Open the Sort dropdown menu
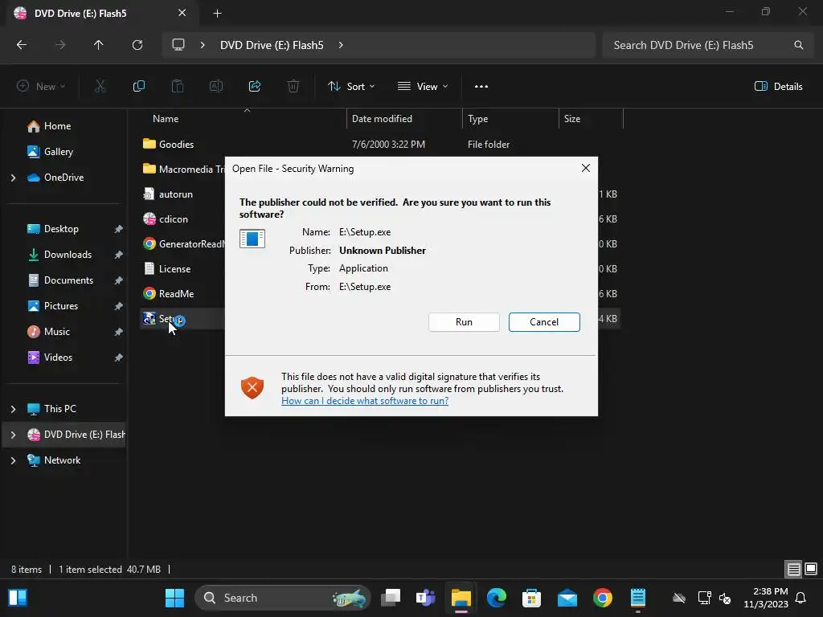 point(351,87)
